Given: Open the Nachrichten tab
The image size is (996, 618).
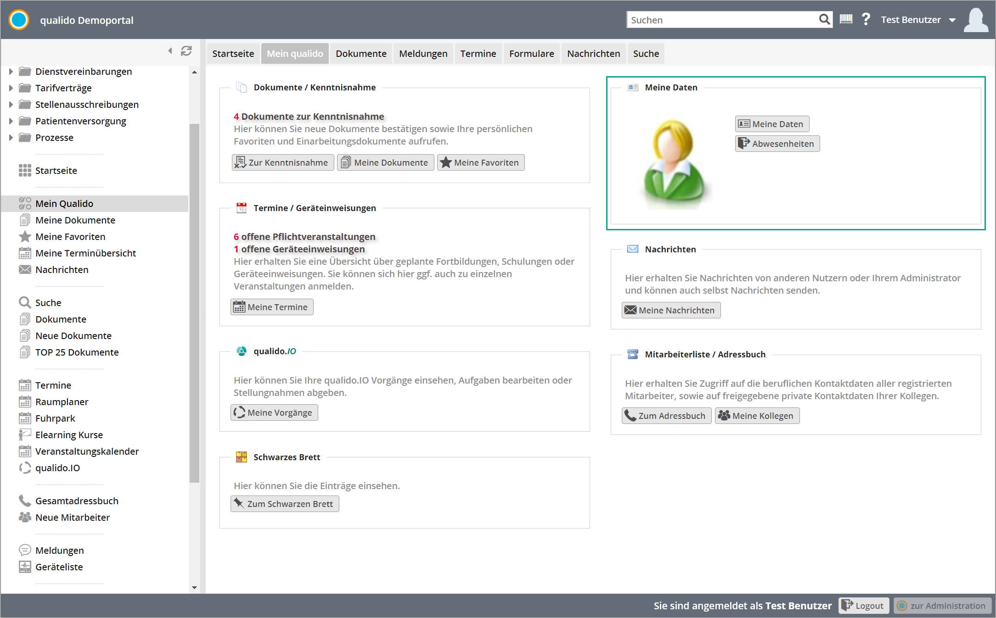Looking at the screenshot, I should [x=593, y=53].
